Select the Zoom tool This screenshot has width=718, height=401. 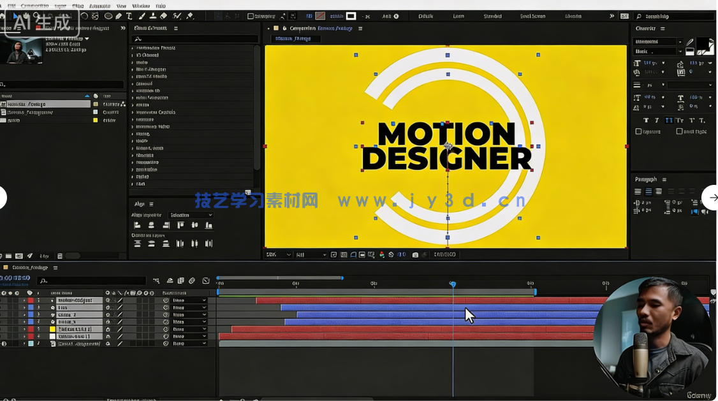click(x=36, y=15)
